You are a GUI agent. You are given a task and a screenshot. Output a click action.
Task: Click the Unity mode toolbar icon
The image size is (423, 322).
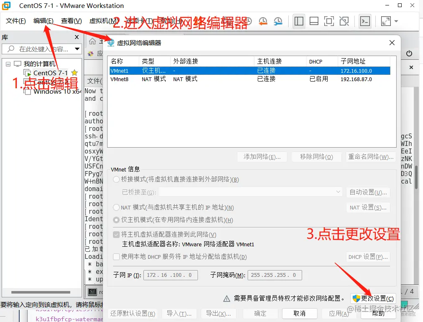pos(344,21)
